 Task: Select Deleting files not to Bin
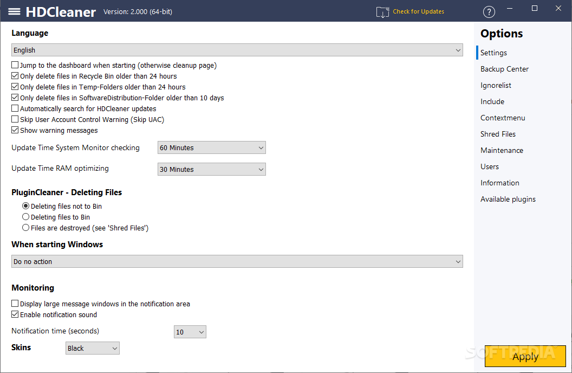click(x=25, y=206)
